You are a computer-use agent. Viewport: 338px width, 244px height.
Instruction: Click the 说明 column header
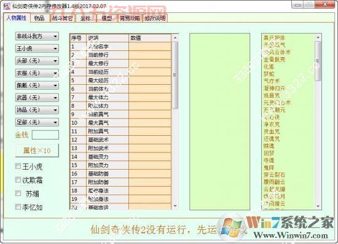click(x=108, y=38)
